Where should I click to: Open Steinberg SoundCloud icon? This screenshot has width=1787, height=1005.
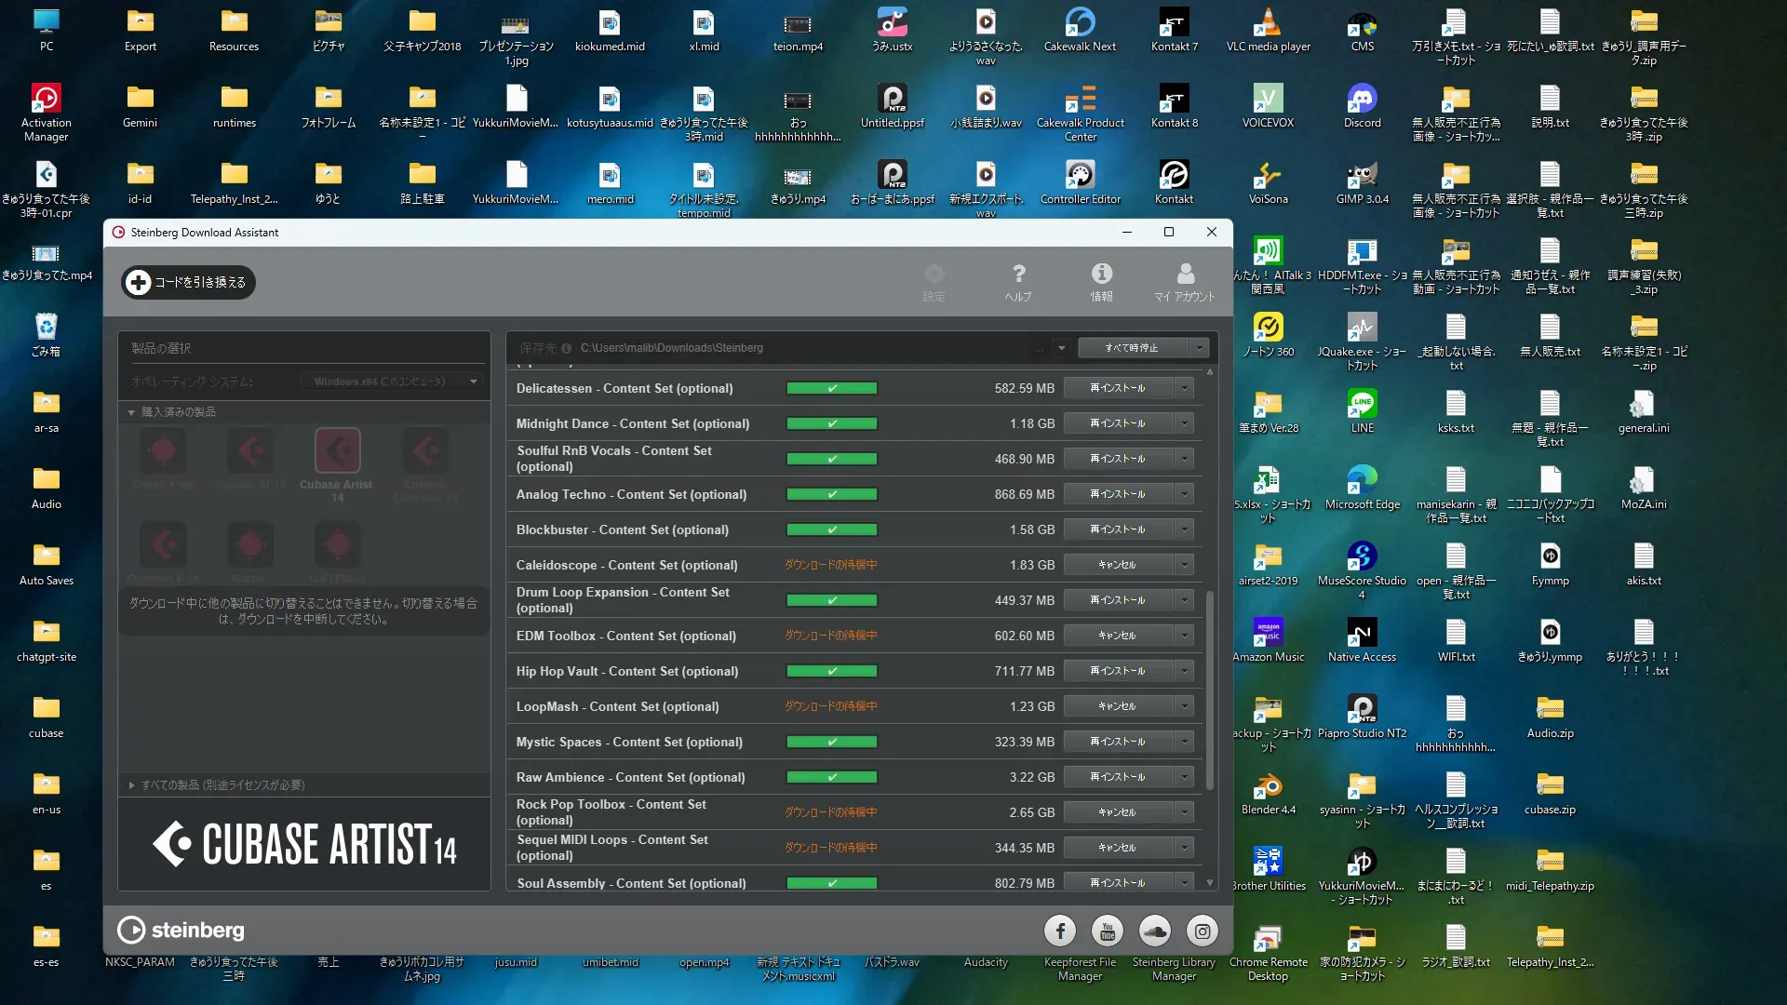(1155, 931)
